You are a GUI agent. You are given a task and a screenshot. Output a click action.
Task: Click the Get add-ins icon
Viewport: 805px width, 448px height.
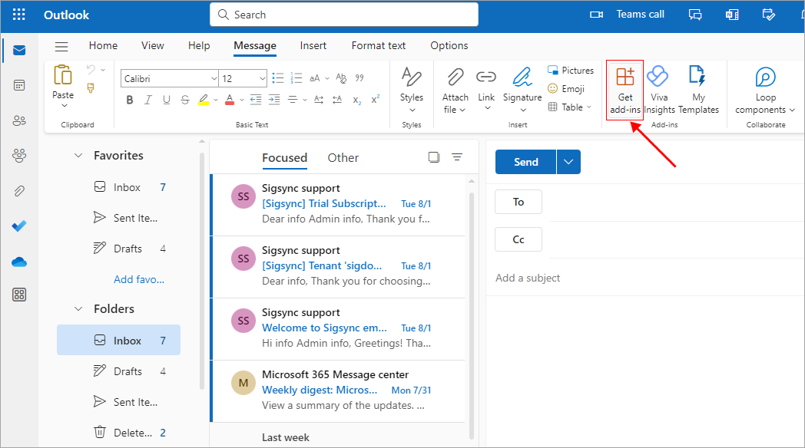[x=625, y=77]
